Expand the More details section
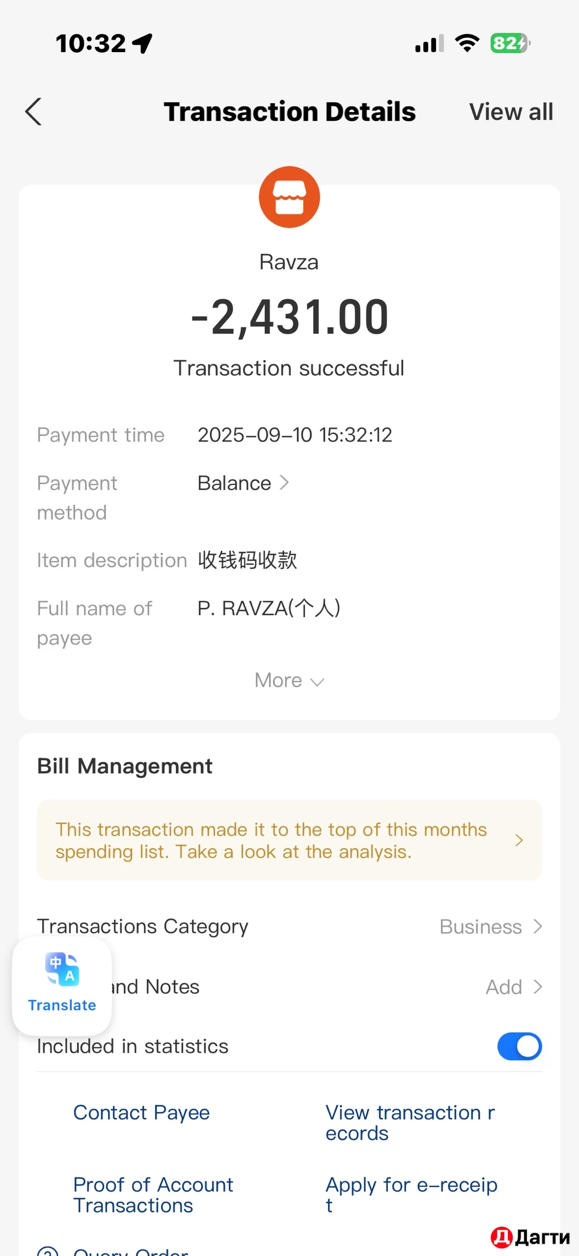The image size is (579, 1256). (x=289, y=680)
